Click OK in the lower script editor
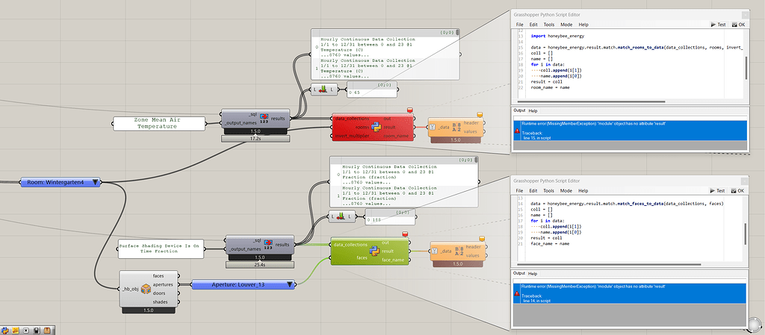The height and width of the screenshot is (335, 765). click(x=738, y=191)
